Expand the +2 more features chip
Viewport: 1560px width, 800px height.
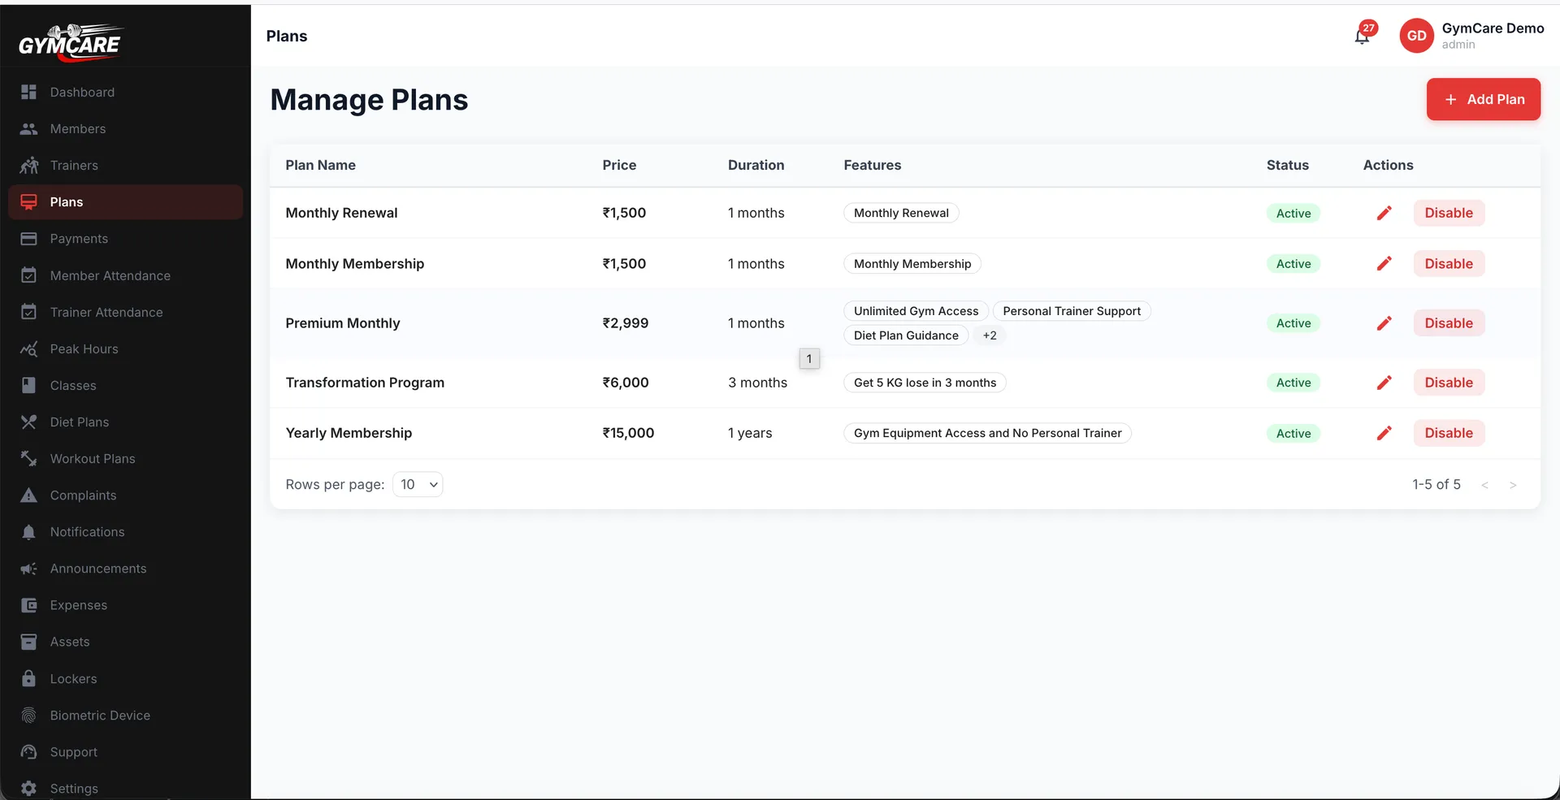pos(990,335)
